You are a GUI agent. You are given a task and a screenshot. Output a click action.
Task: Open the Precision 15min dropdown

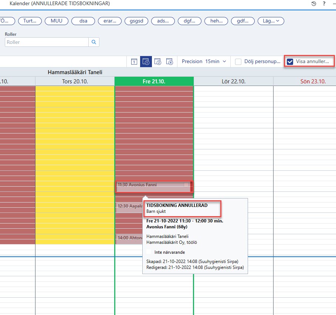tap(204, 62)
